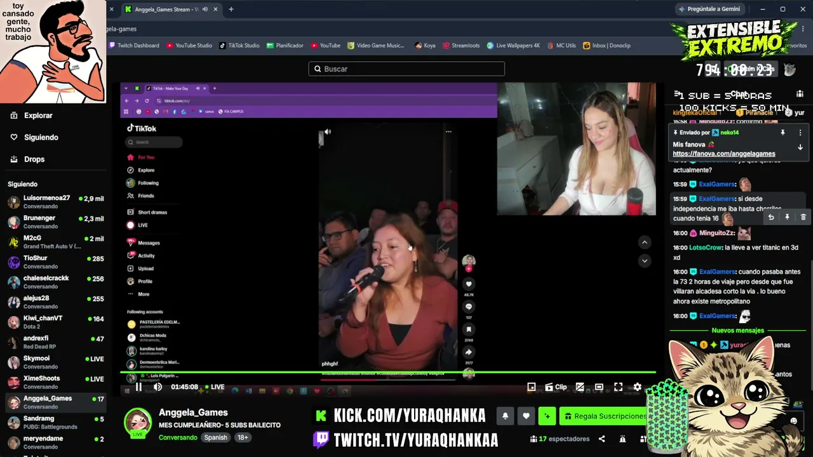Open Koya bookmark
This screenshot has width=813, height=457.
[425, 46]
